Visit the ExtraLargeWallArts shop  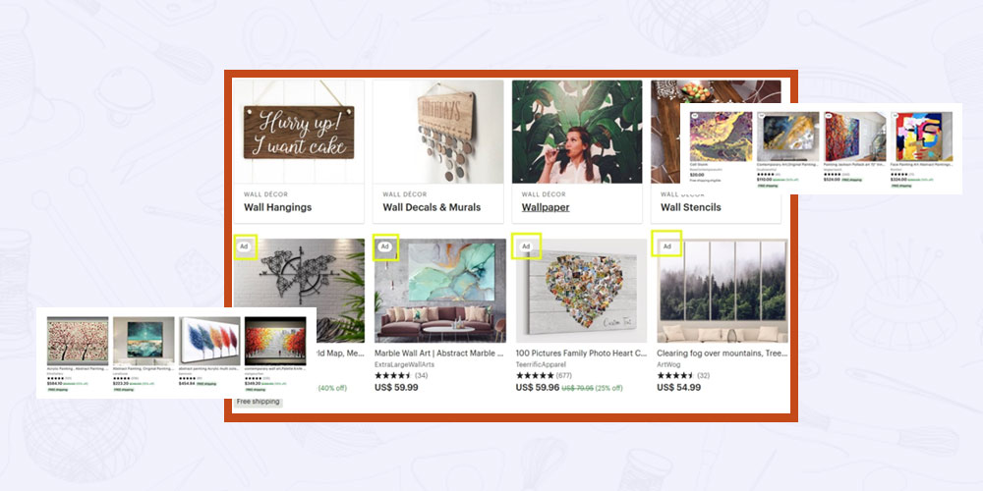click(404, 364)
